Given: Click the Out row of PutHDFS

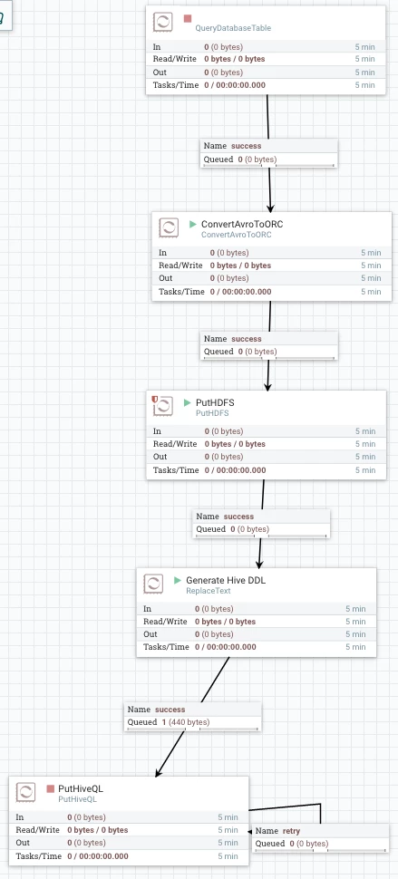Looking at the screenshot, I should [x=267, y=457].
